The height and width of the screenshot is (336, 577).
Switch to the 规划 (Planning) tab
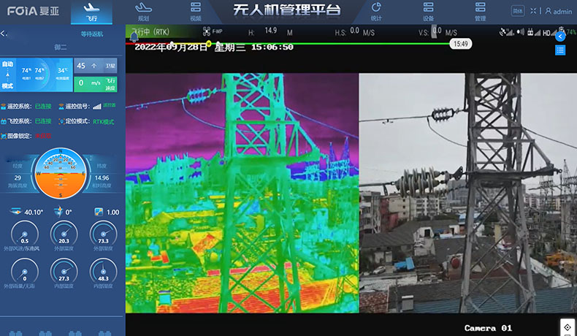144,11
